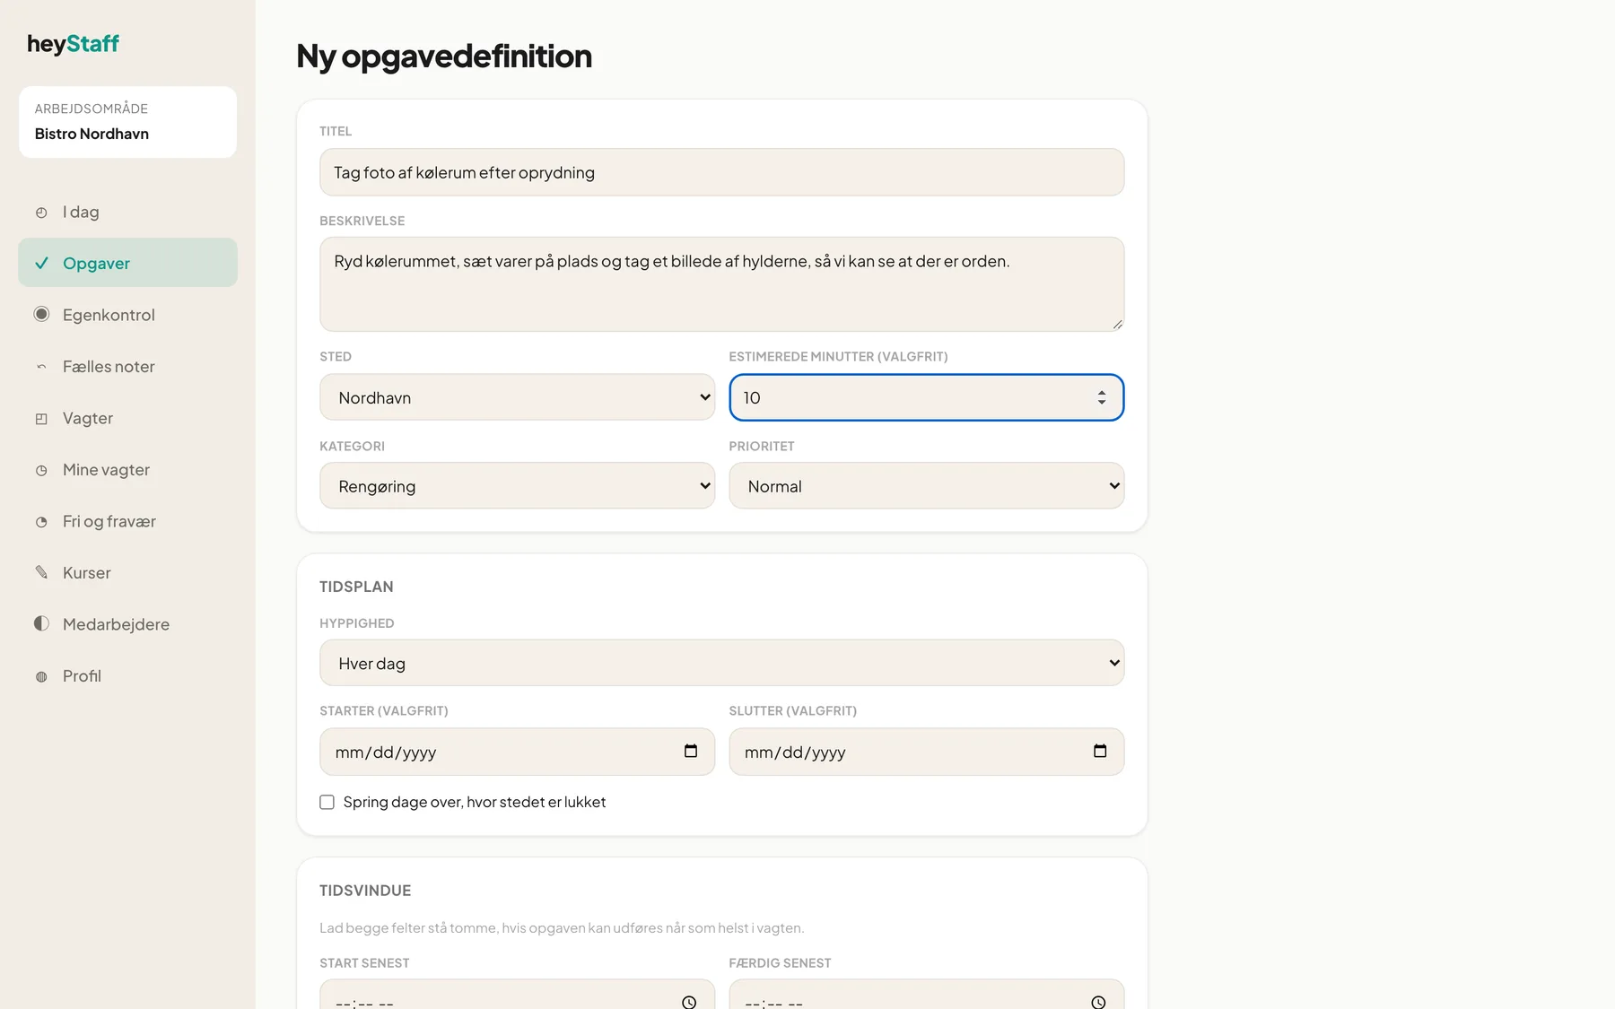Image resolution: width=1615 pixels, height=1009 pixels.
Task: Click the Beskrivelse textarea resize handle
Action: 1117,325
